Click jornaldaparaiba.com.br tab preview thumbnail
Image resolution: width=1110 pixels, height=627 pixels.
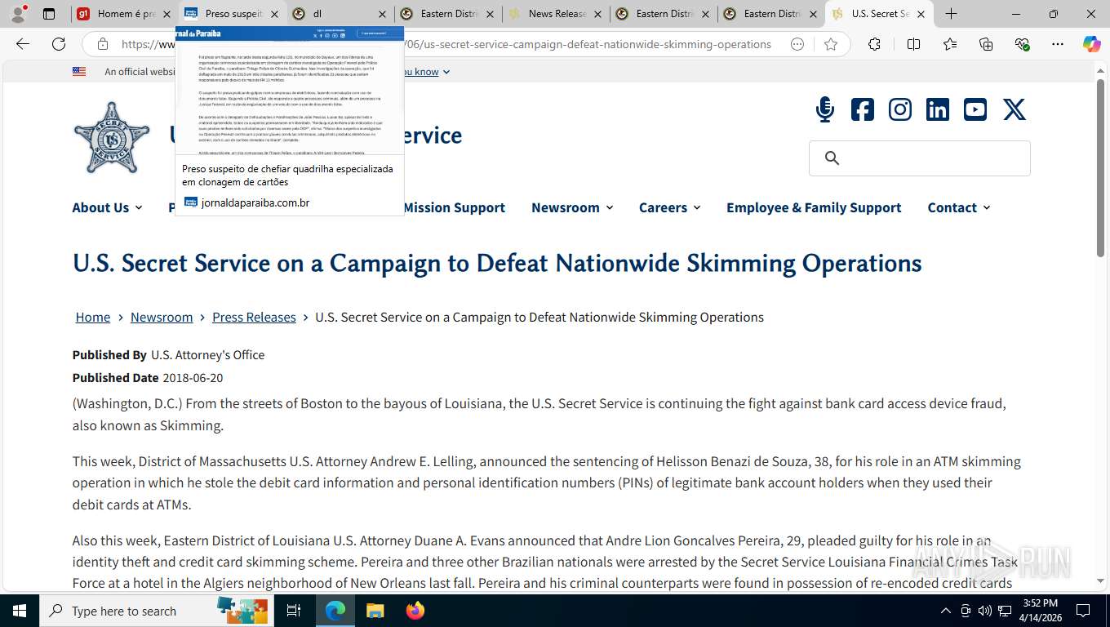290,91
